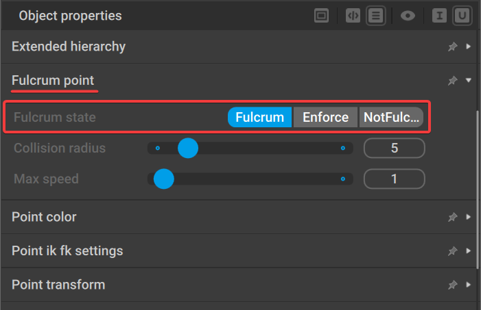Set Fulcrum state to Fulcrum

pyautogui.click(x=259, y=117)
